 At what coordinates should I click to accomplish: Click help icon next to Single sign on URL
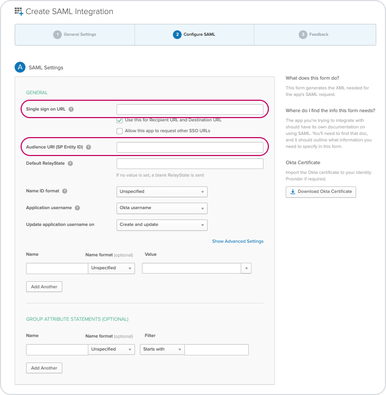[72, 109]
